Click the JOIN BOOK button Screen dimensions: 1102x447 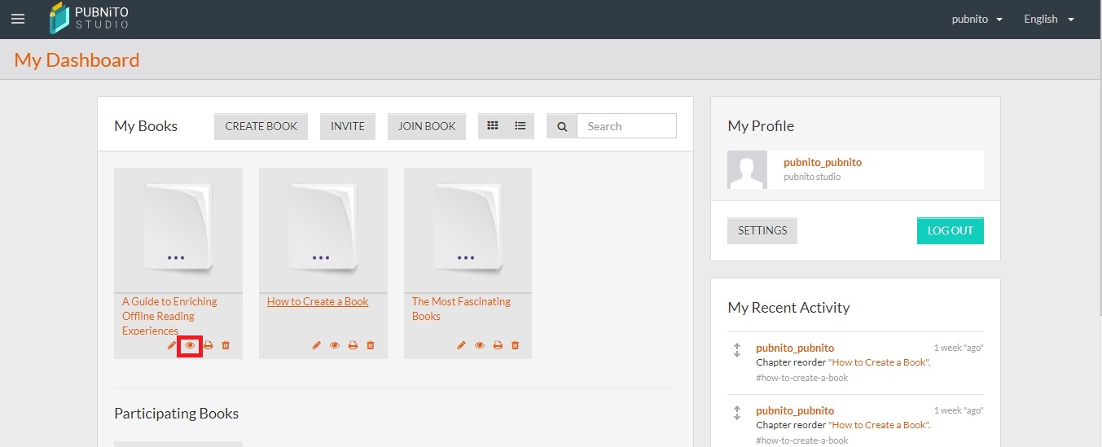427,126
